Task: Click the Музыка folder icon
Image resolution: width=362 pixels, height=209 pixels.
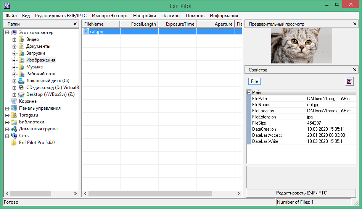Action: click(21, 67)
